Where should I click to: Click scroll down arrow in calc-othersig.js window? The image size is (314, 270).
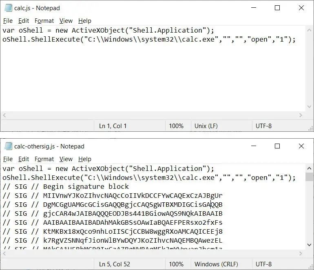[309, 245]
